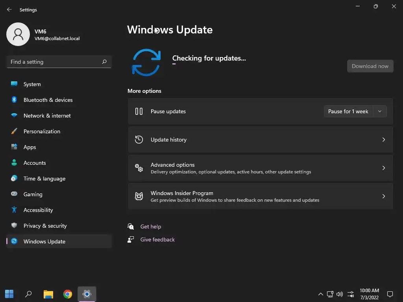Click the VM6 user avatar picture
This screenshot has width=403, height=302.
[18, 34]
